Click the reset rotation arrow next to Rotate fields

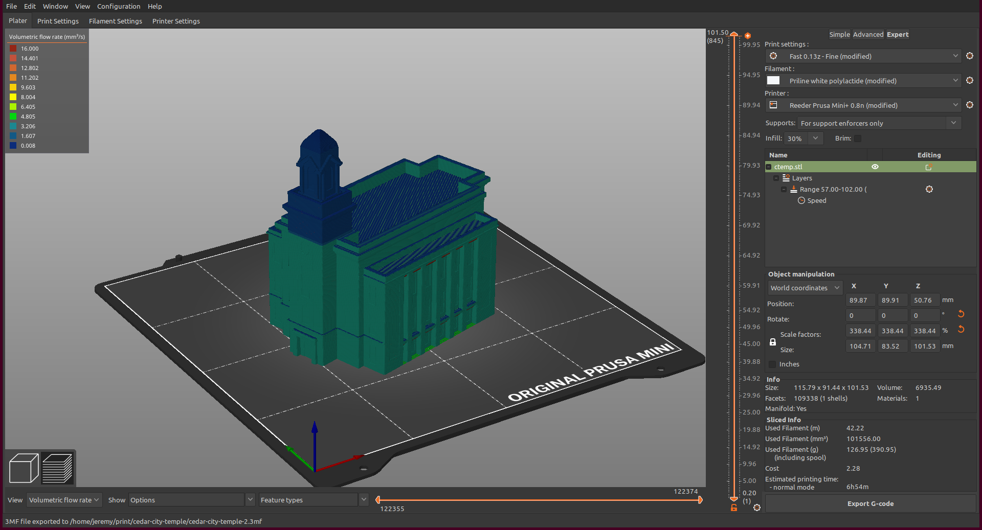[x=961, y=314]
